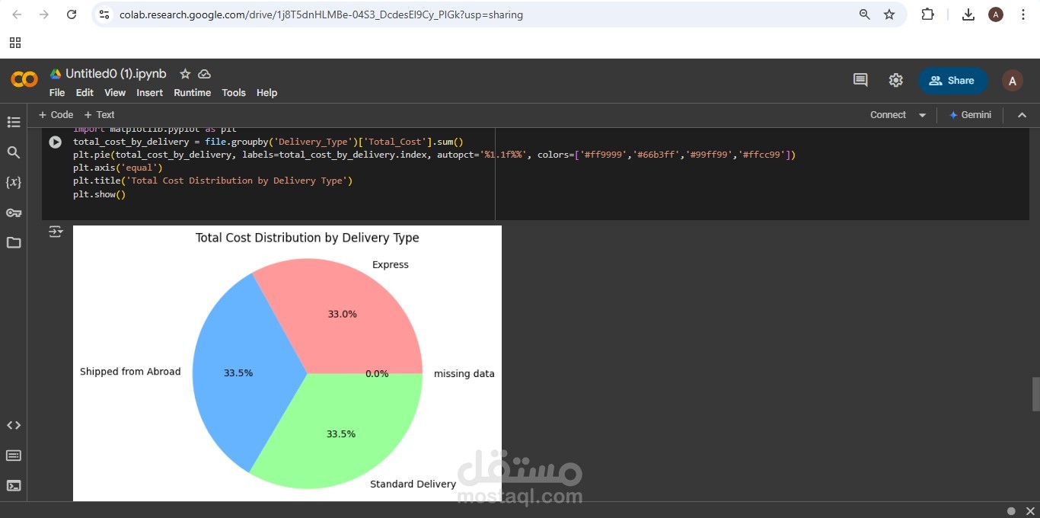Collapse the header with the chevron
This screenshot has height=518, width=1040.
(1022, 115)
